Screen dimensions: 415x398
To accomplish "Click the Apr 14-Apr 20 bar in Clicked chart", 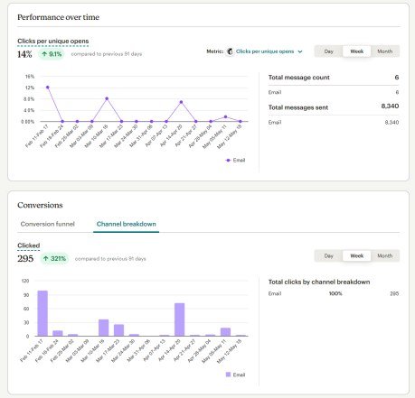I will [x=180, y=319].
